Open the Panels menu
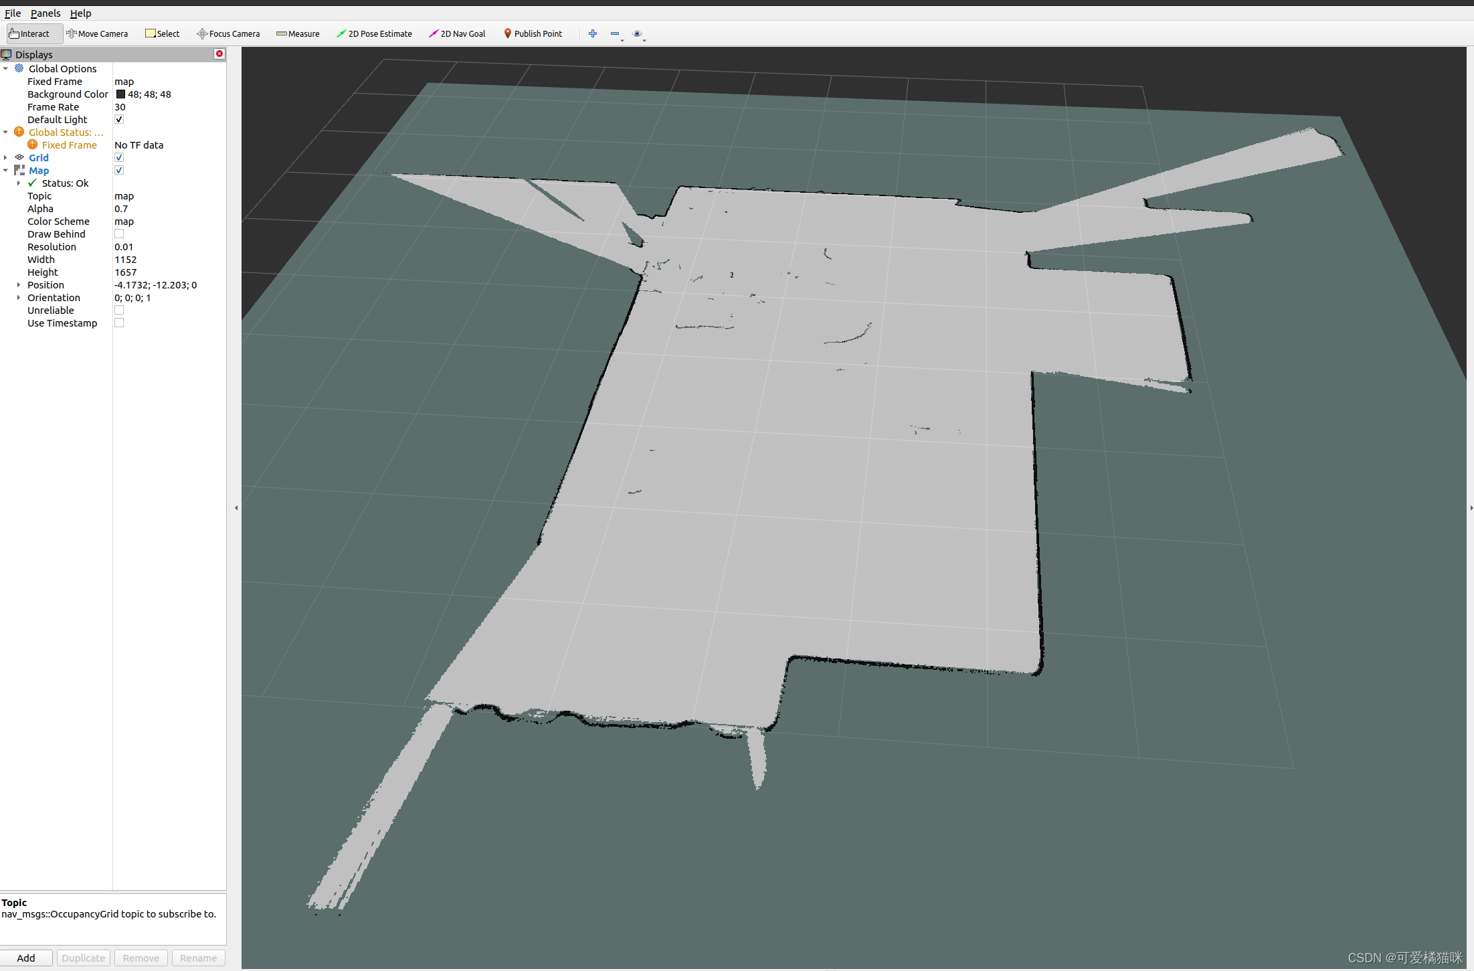Viewport: 1474px width, 971px height. 45,13
